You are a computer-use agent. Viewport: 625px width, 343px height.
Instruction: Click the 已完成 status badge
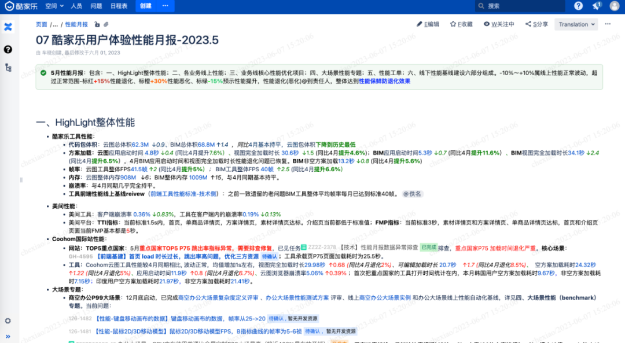click(428, 248)
